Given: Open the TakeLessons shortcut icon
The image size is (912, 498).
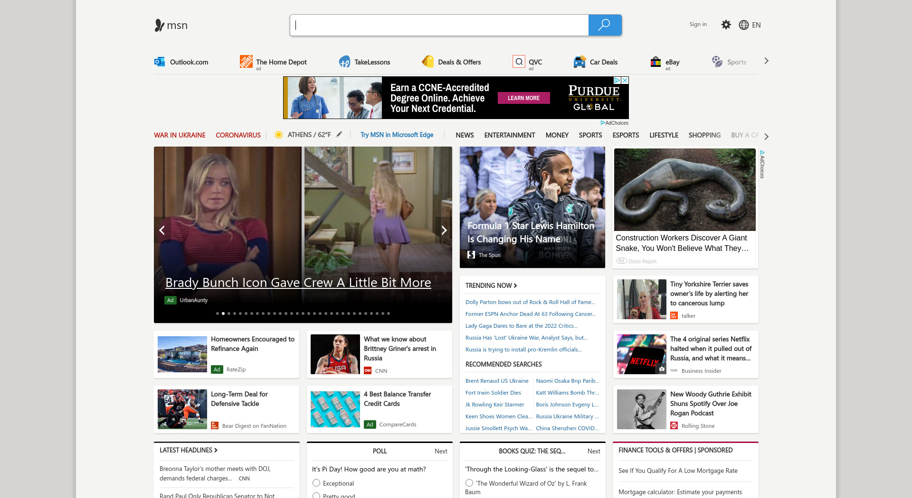Looking at the screenshot, I should coord(344,62).
